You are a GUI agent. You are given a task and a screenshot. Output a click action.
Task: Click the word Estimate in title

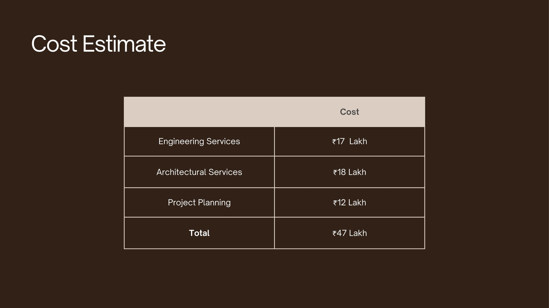(x=124, y=44)
